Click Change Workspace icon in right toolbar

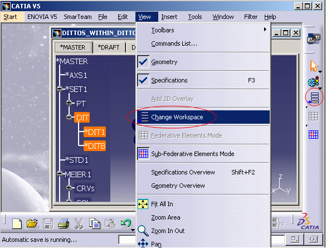point(314,98)
